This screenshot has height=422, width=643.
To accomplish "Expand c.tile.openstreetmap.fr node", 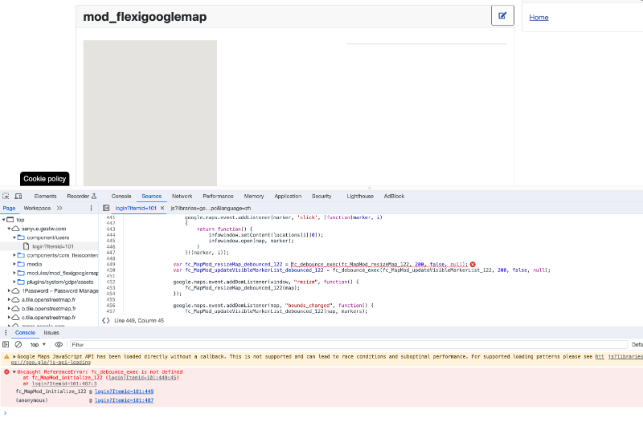I will point(9,317).
